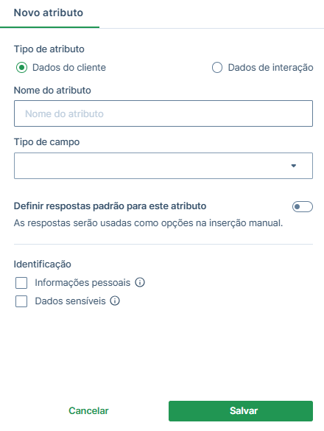Enable the default answers toggle switch
This screenshot has width=324, height=431.
point(303,207)
